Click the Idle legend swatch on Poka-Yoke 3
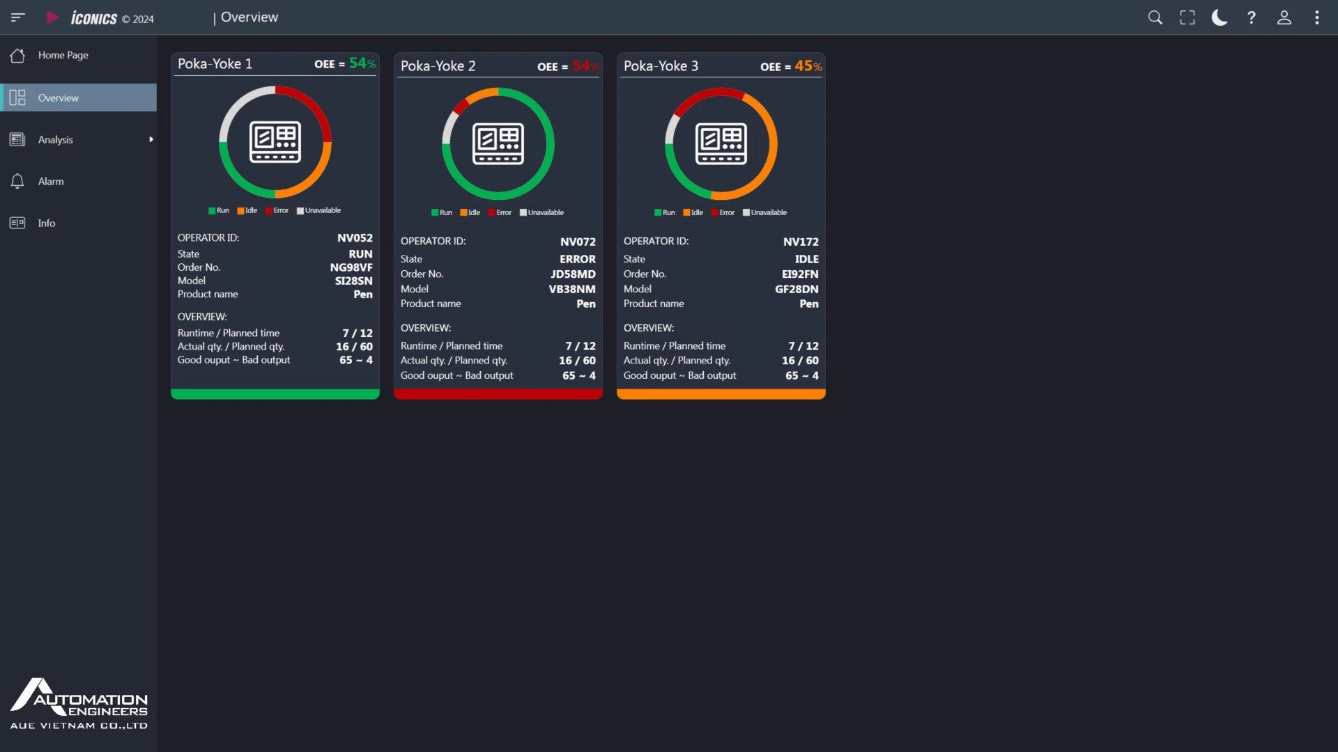Screen dimensions: 1338x752 pyautogui.click(x=686, y=212)
